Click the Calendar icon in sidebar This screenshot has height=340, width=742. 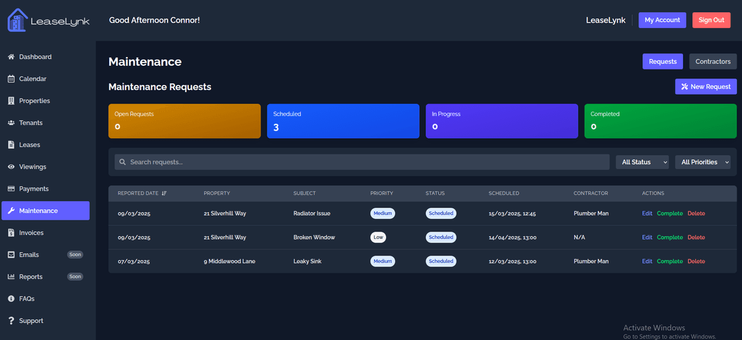[x=12, y=79]
